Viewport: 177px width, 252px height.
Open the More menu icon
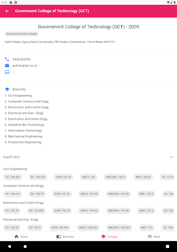tap(149, 236)
